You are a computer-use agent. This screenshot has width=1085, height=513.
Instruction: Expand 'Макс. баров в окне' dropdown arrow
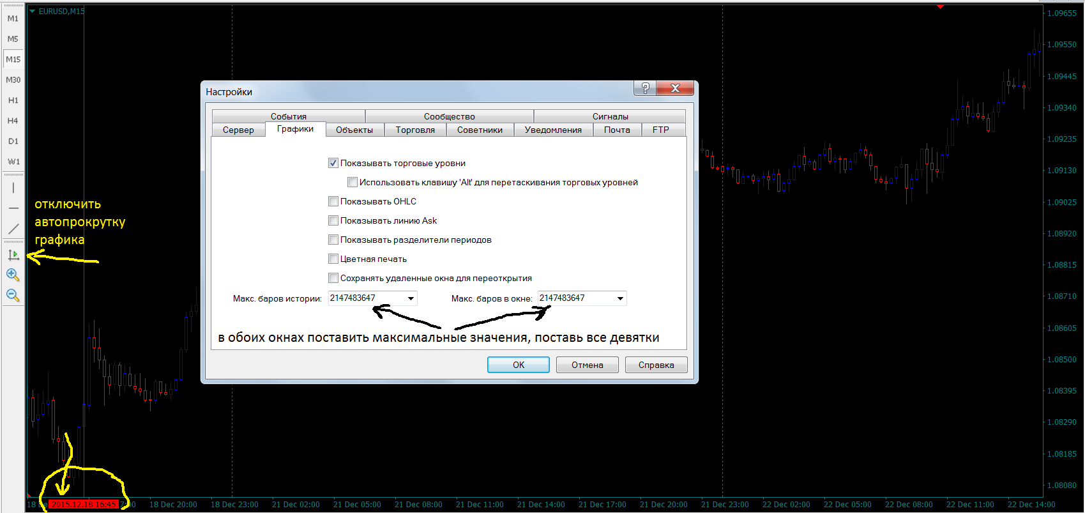tap(620, 298)
